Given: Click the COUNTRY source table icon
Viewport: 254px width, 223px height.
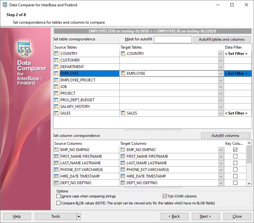Looking at the screenshot, I should point(57,54).
